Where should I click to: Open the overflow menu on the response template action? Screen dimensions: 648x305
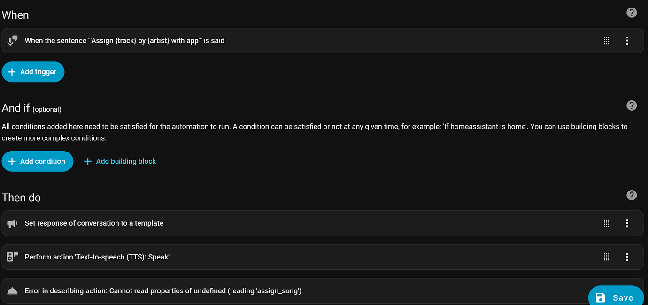pyautogui.click(x=627, y=223)
